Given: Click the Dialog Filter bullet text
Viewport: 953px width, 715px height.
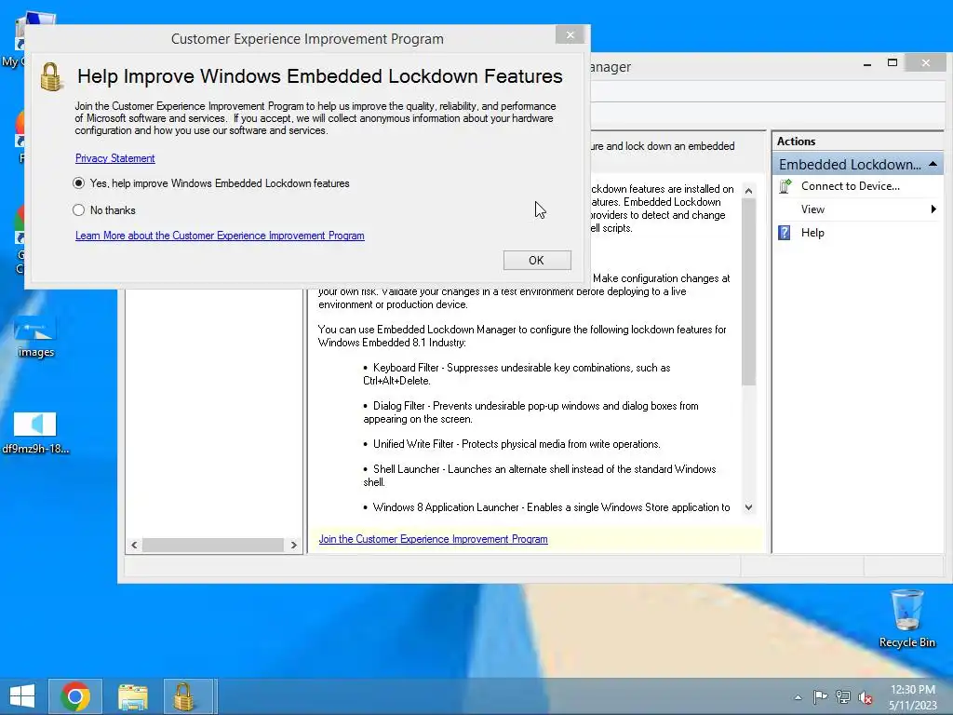Looking at the screenshot, I should [531, 412].
